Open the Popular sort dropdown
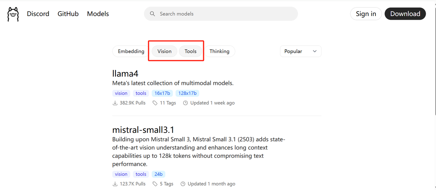 301,51
